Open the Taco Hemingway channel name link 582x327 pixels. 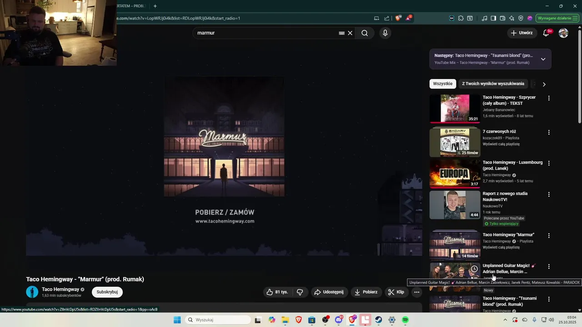click(60, 289)
